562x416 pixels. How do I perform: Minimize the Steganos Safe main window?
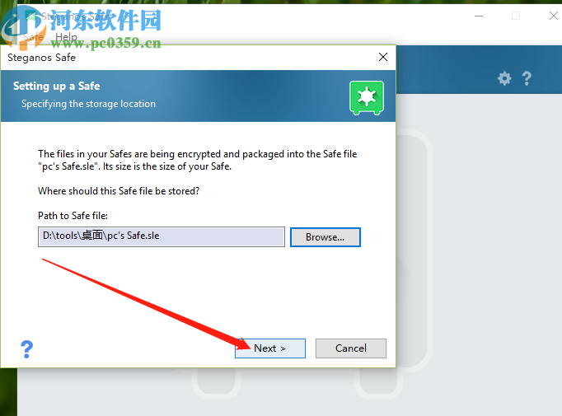pyautogui.click(x=479, y=16)
